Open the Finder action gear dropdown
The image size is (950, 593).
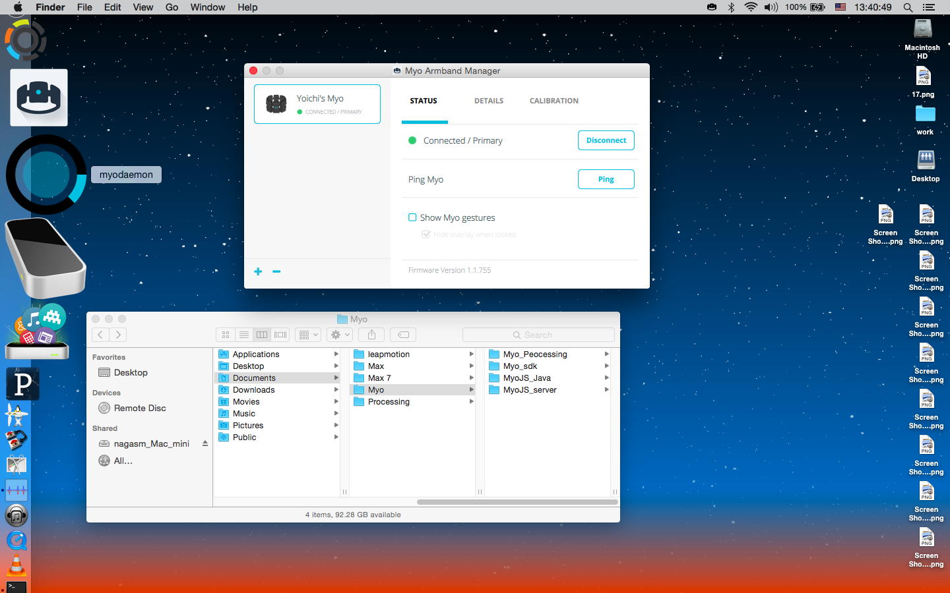coord(340,335)
